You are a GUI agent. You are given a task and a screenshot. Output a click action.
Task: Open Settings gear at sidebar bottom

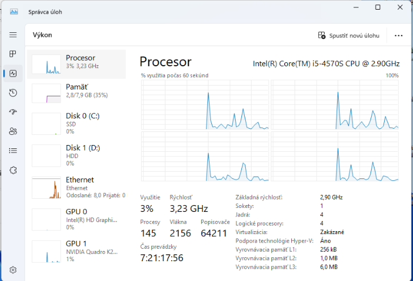tap(13, 270)
